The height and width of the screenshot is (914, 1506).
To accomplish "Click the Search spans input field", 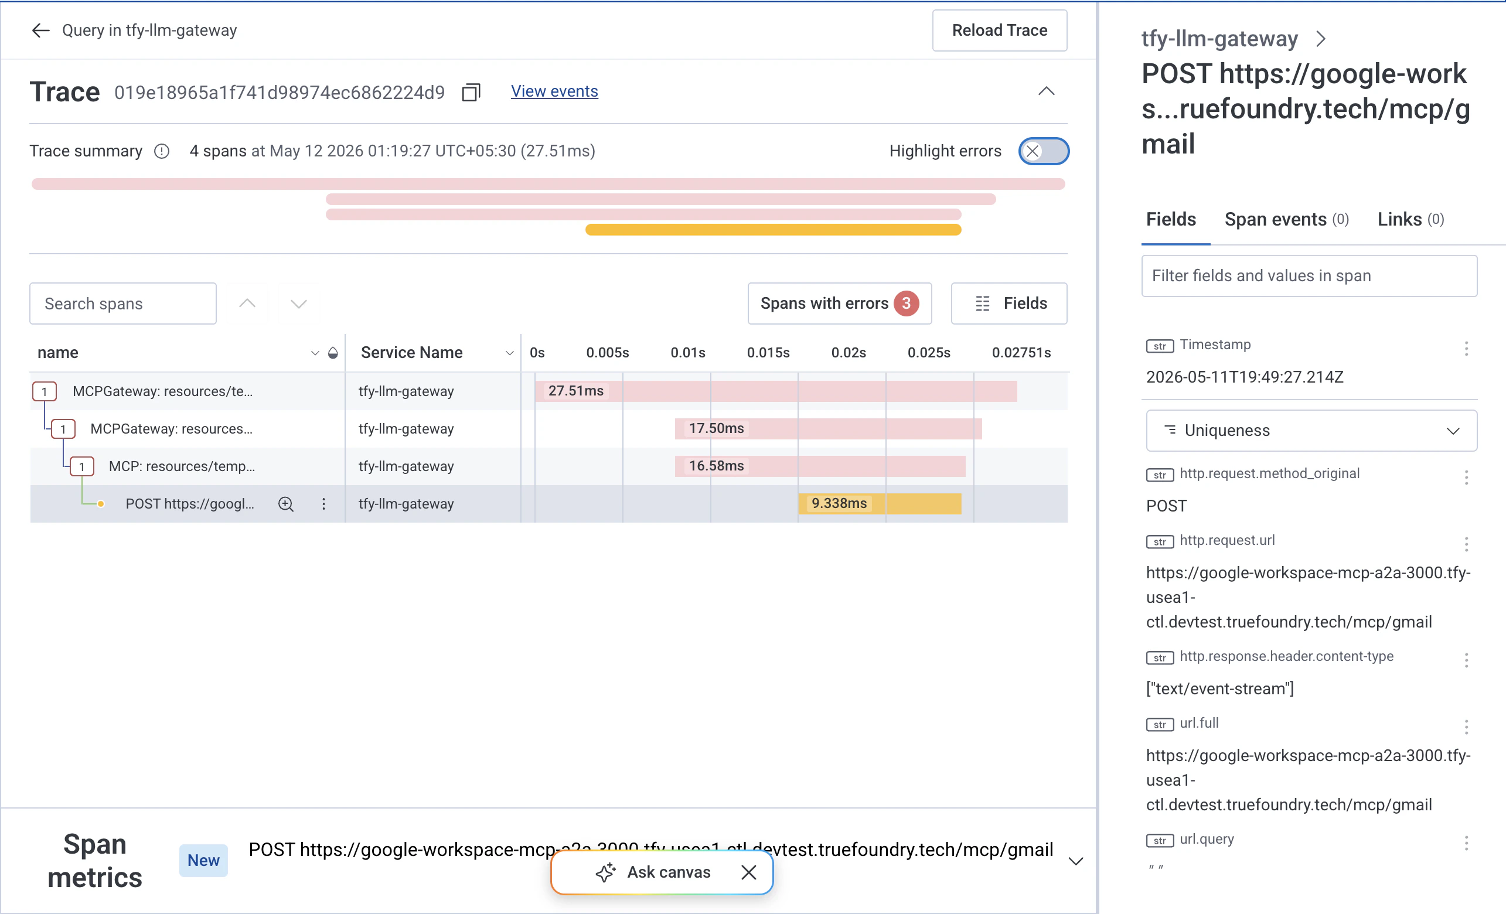I will pyautogui.click(x=123, y=303).
